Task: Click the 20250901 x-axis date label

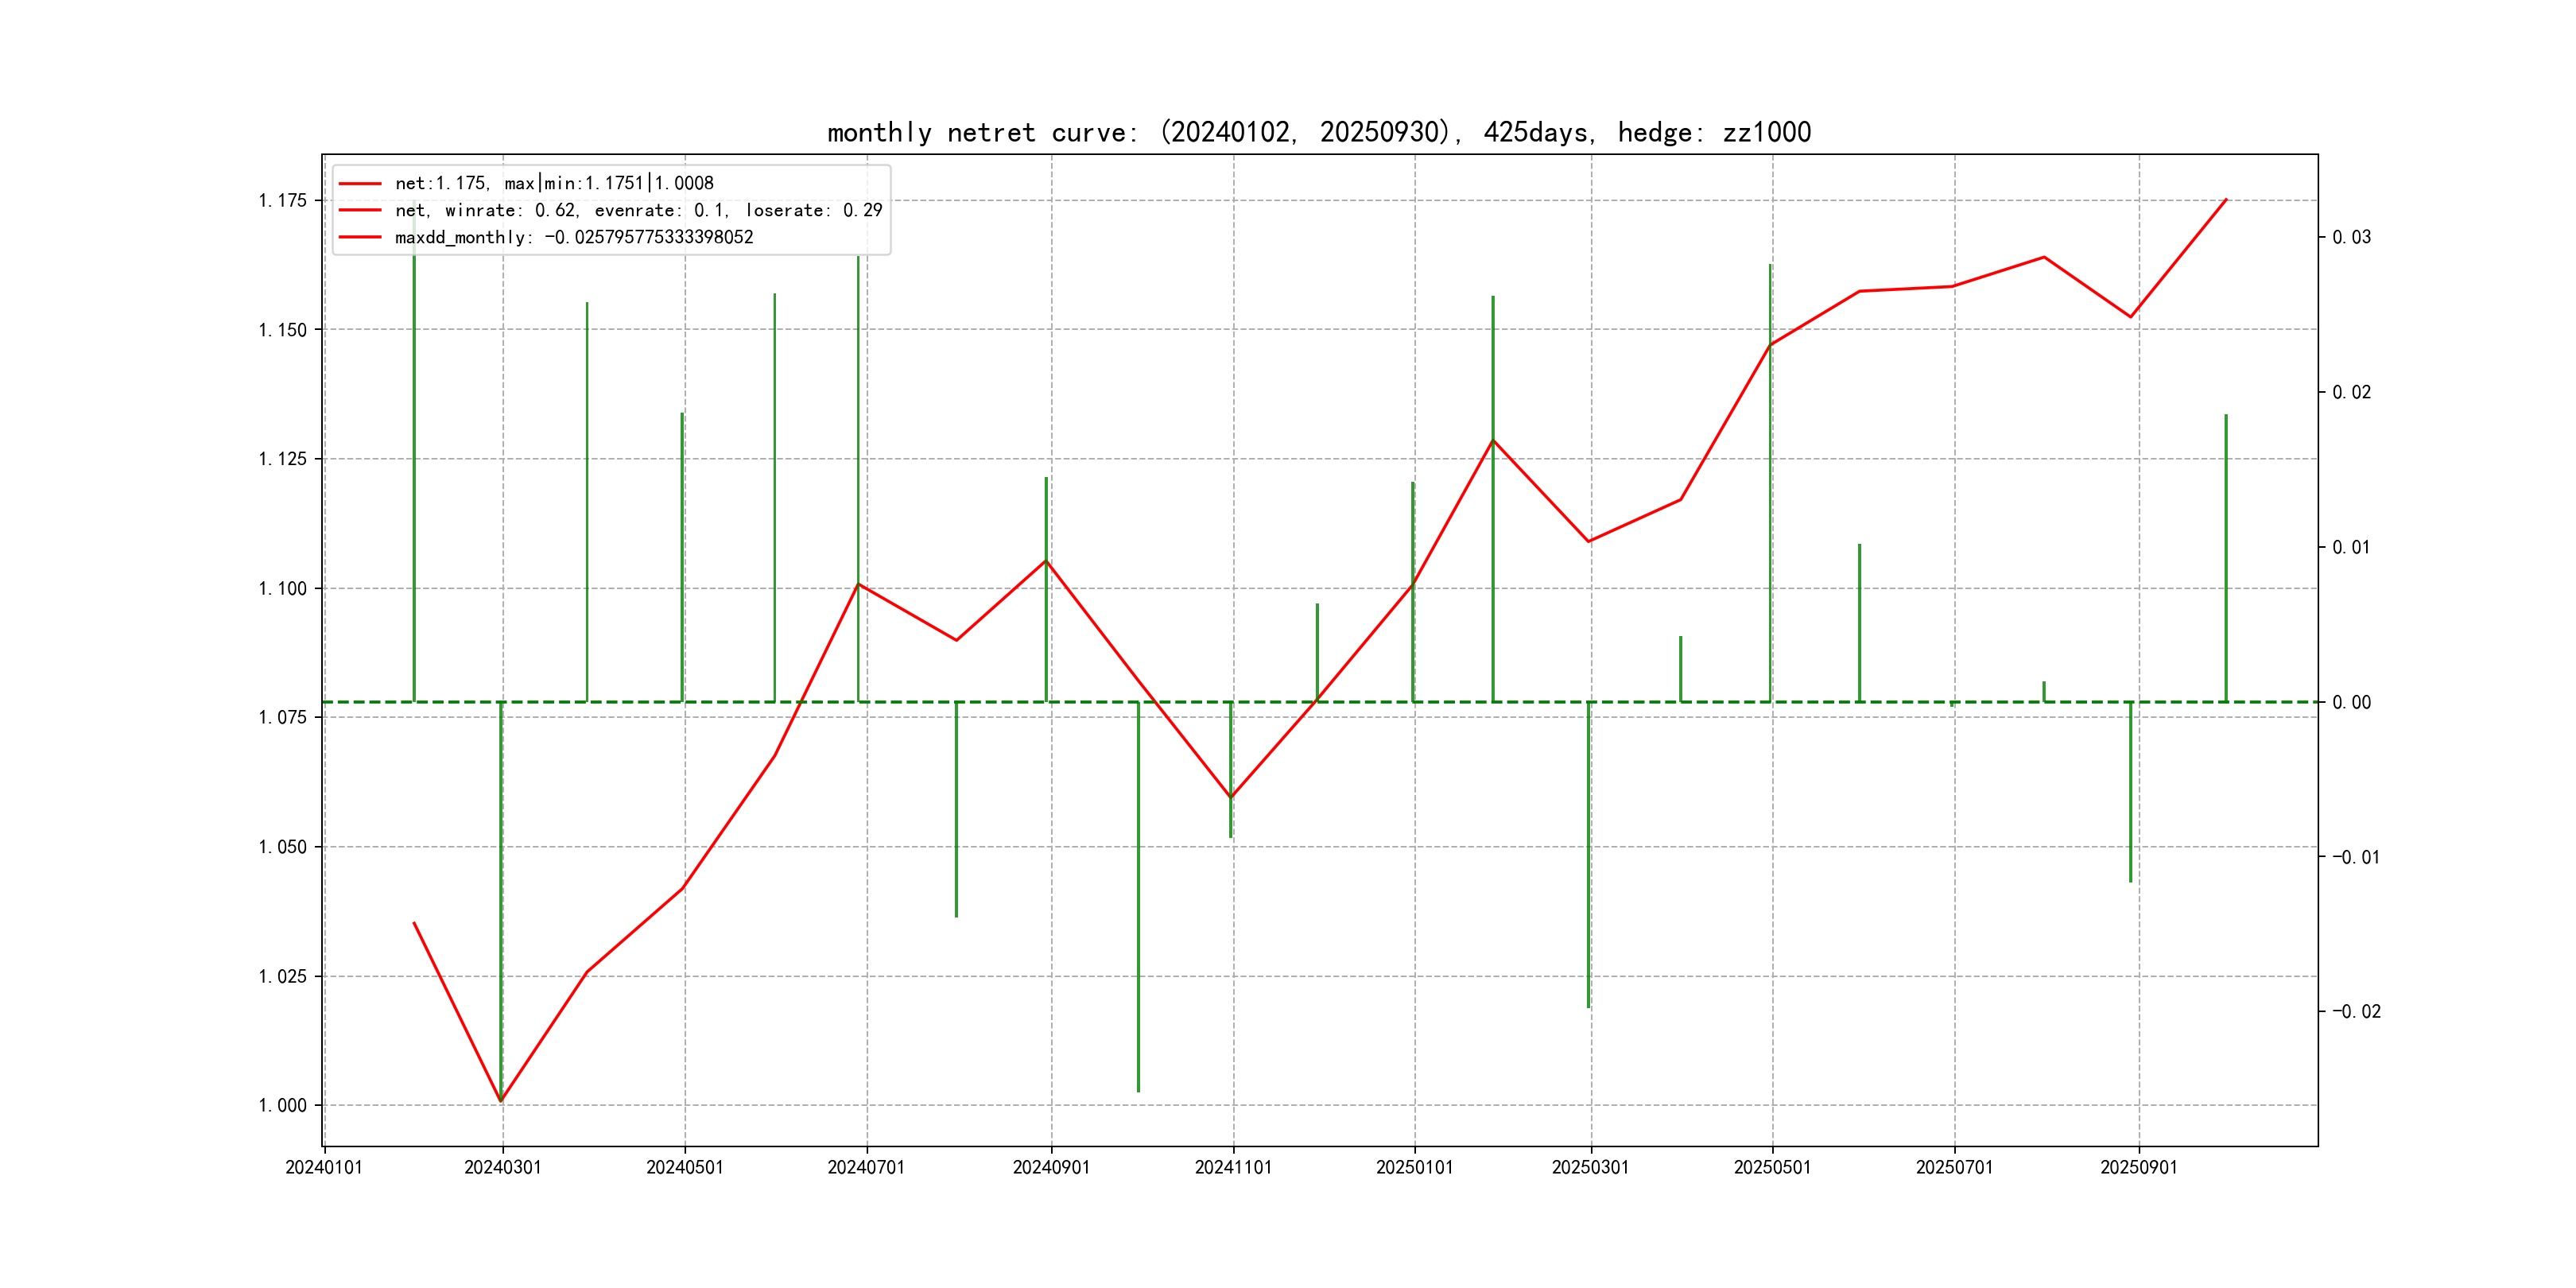Action: tap(2138, 1167)
